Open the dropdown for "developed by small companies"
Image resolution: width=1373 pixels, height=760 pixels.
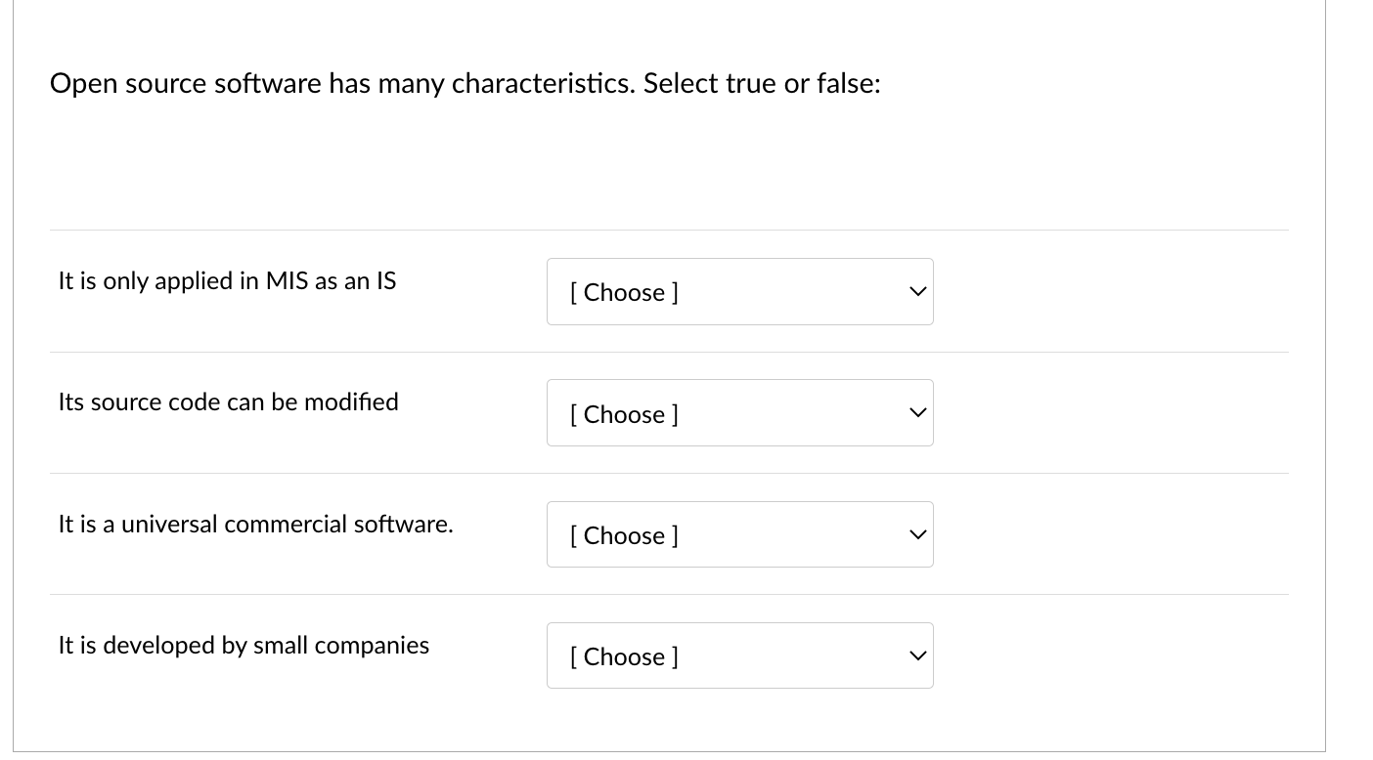[x=739, y=655]
